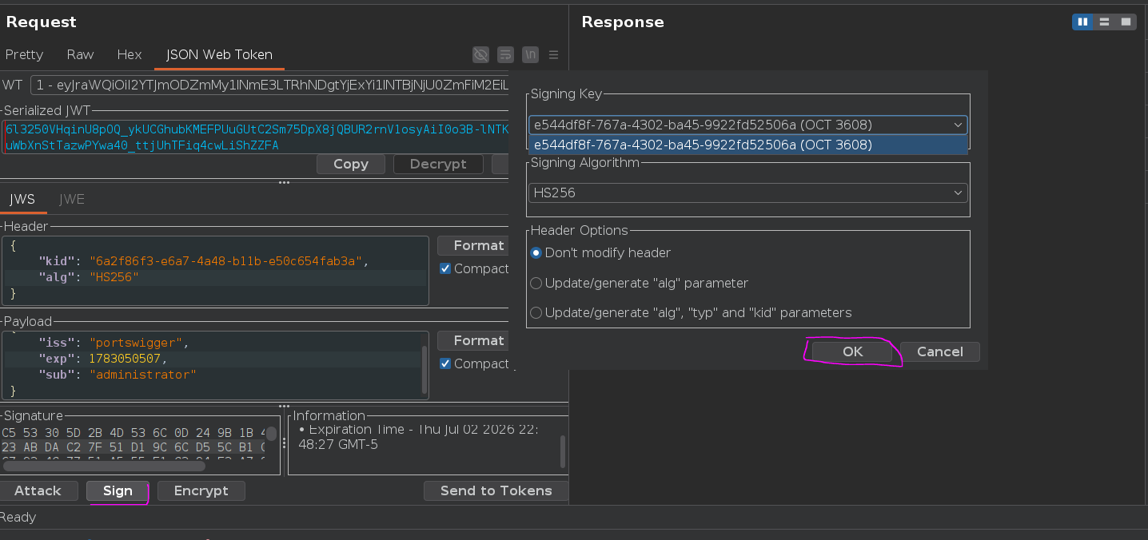Open the Signing Algorithm HS256 dropdown
Viewport: 1148px width, 540px height.
747,193
